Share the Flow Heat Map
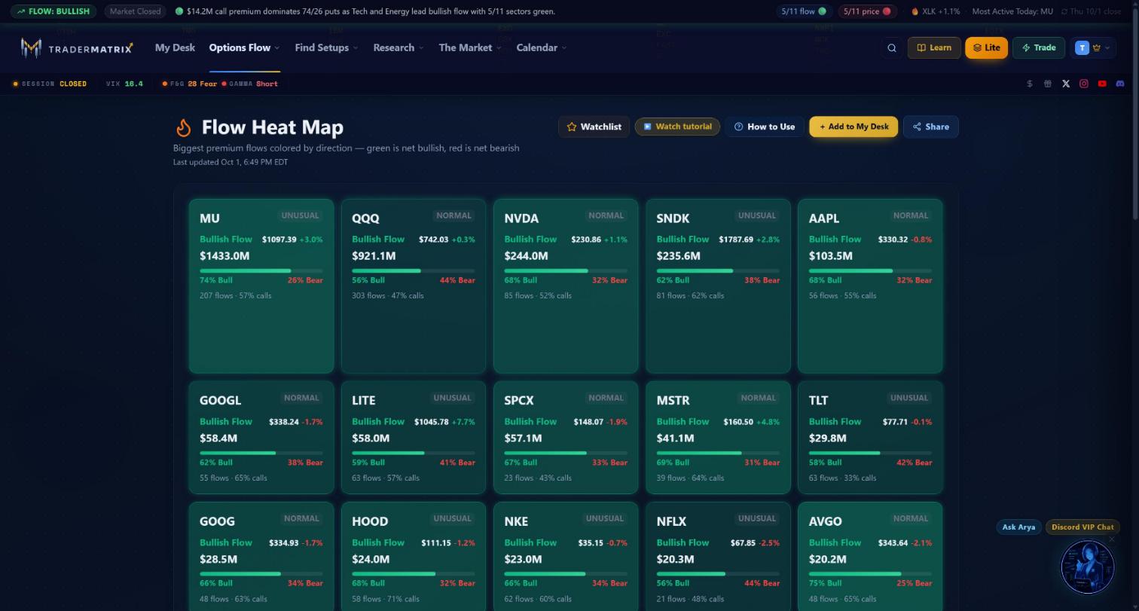The height and width of the screenshot is (611, 1139). pos(931,127)
